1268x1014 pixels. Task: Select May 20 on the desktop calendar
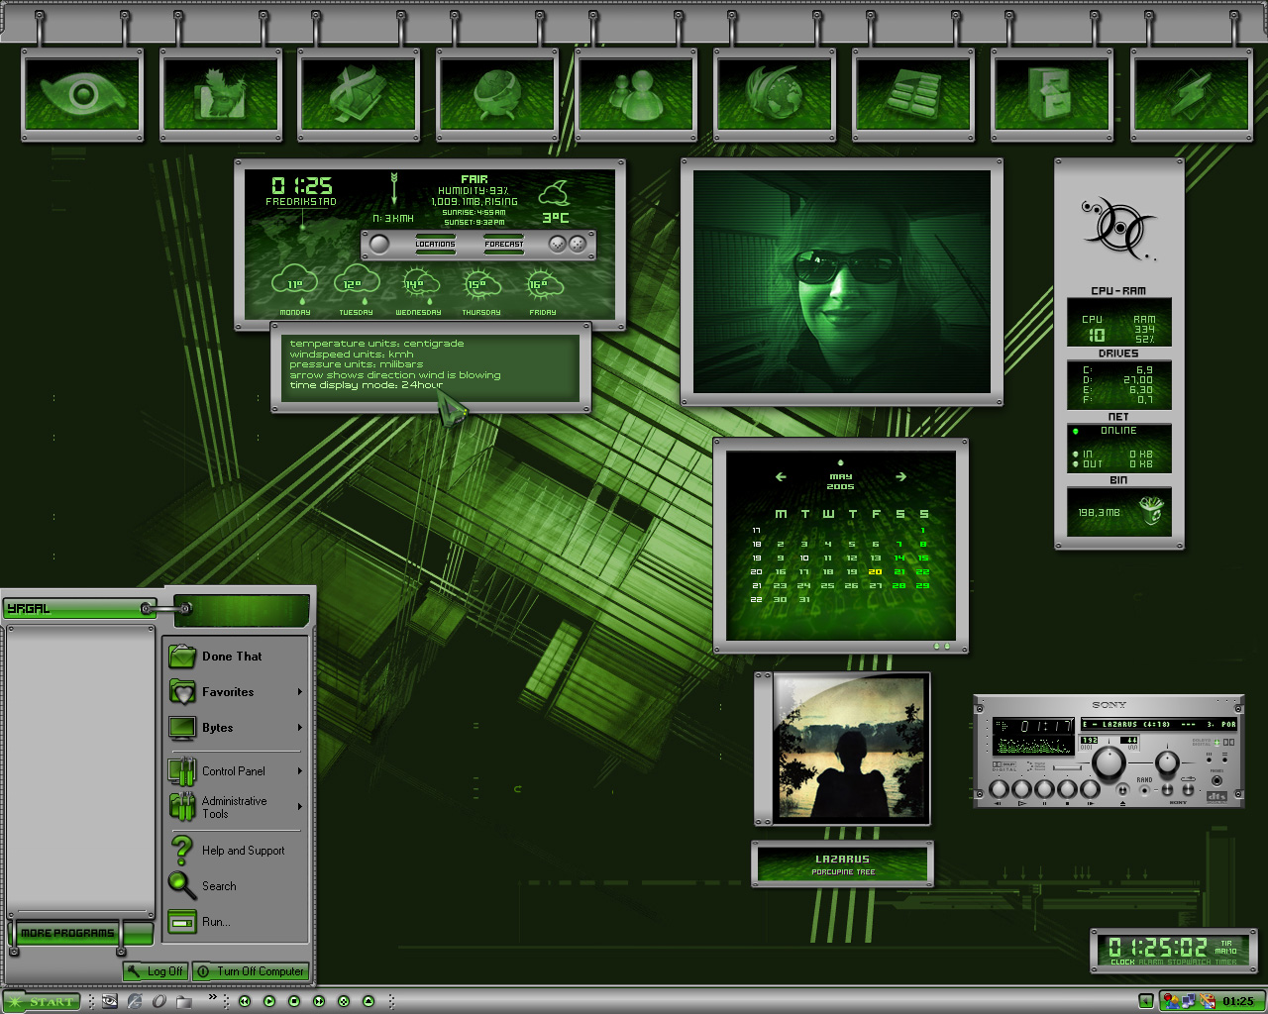(873, 572)
